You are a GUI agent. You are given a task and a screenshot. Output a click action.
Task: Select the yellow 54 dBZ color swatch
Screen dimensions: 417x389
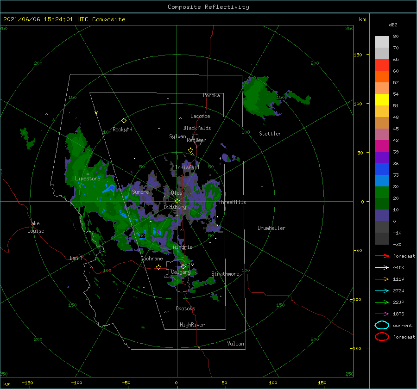click(382, 99)
